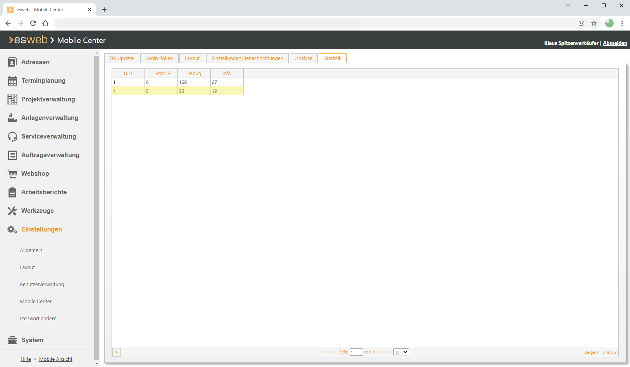The width and height of the screenshot is (630, 367).
Task: Click the Werkzeuge wrench icon
Action: [x=12, y=211]
